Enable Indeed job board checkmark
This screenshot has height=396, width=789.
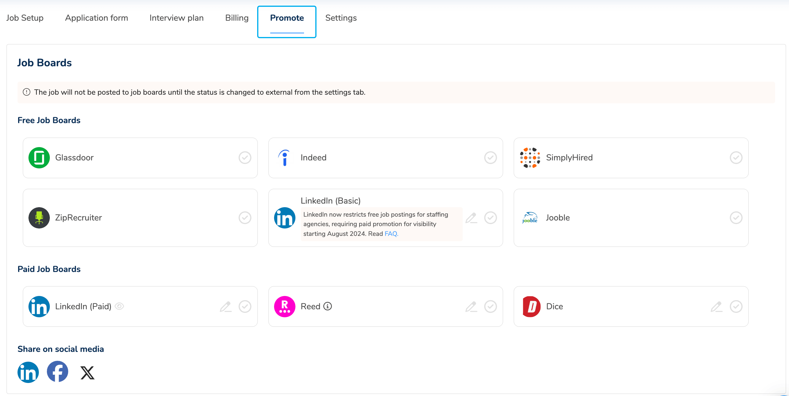490,158
